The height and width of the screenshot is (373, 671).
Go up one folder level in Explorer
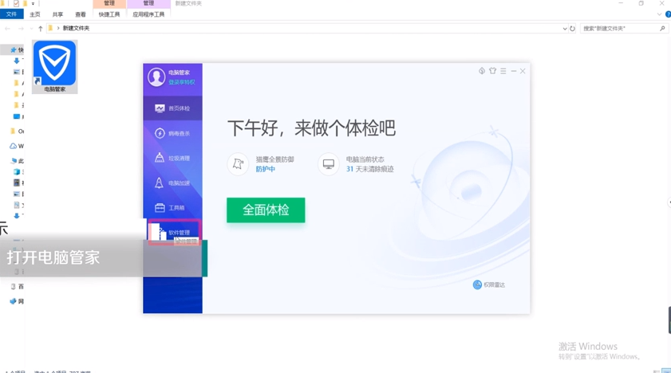click(40, 28)
